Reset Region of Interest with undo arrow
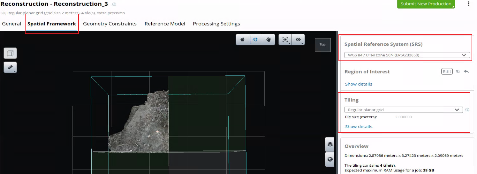 [466, 72]
